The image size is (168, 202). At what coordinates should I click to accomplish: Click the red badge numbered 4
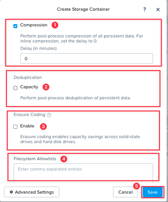64,159
